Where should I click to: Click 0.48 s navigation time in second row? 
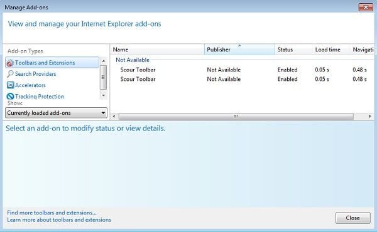click(359, 79)
